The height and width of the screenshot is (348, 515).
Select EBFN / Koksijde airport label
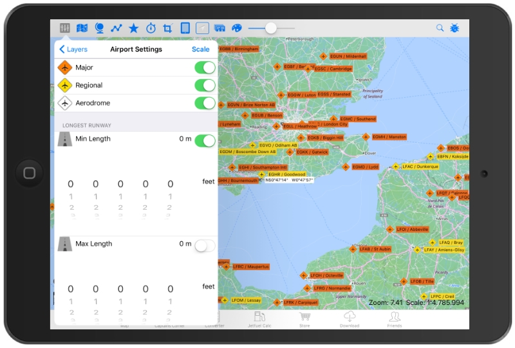[x=453, y=156]
